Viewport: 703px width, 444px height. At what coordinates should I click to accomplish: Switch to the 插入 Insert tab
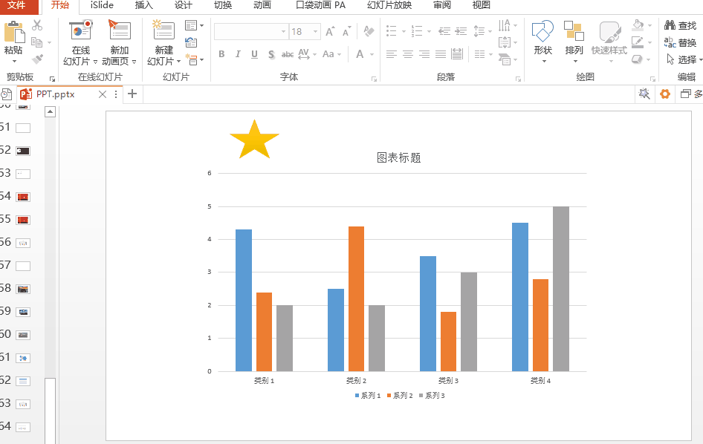pos(143,5)
